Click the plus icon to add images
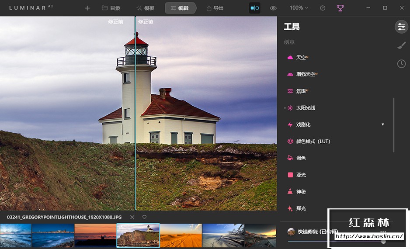 tap(87, 8)
